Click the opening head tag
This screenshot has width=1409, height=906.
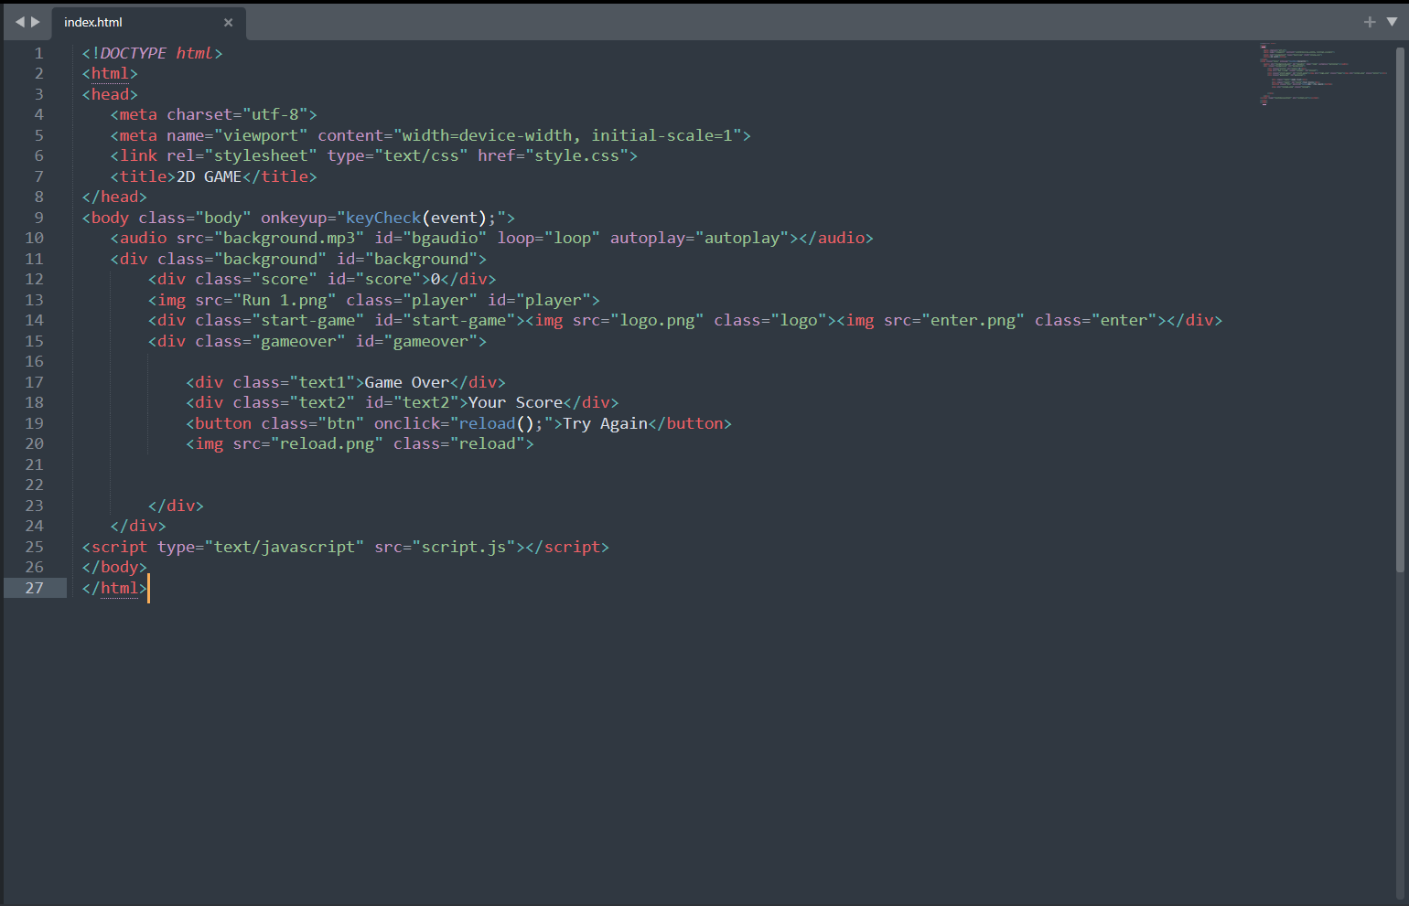coord(110,94)
